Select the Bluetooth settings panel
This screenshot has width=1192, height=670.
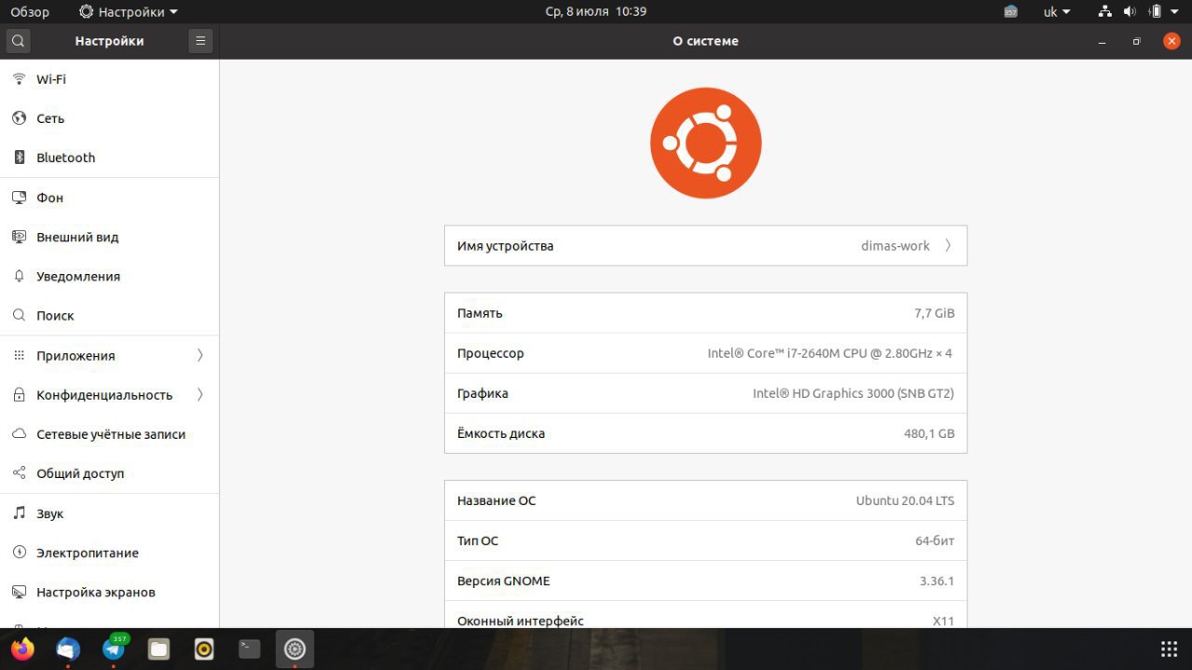110,157
